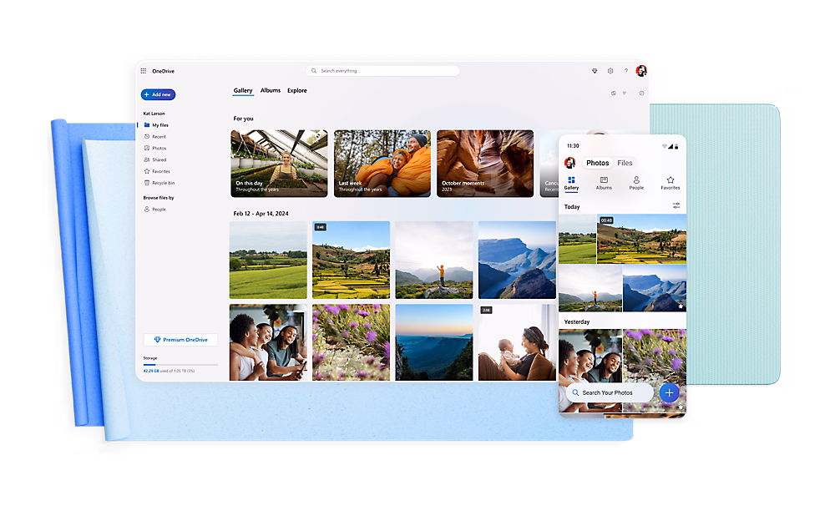Open Shared in the sidebar
The image size is (835, 526).
pos(155,159)
